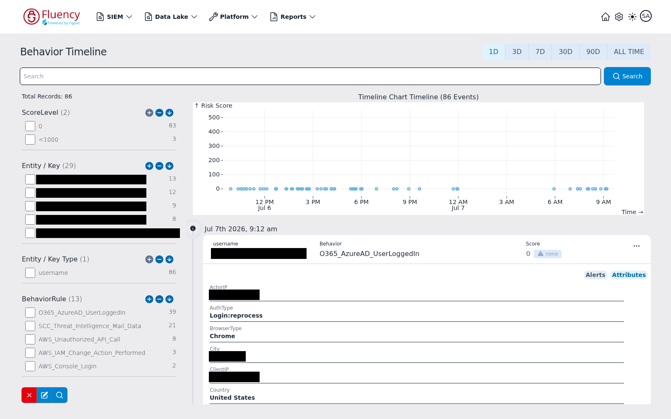Screen dimensions: 671x419
Task: Click the Platform wrench icon
Action: [213, 17]
